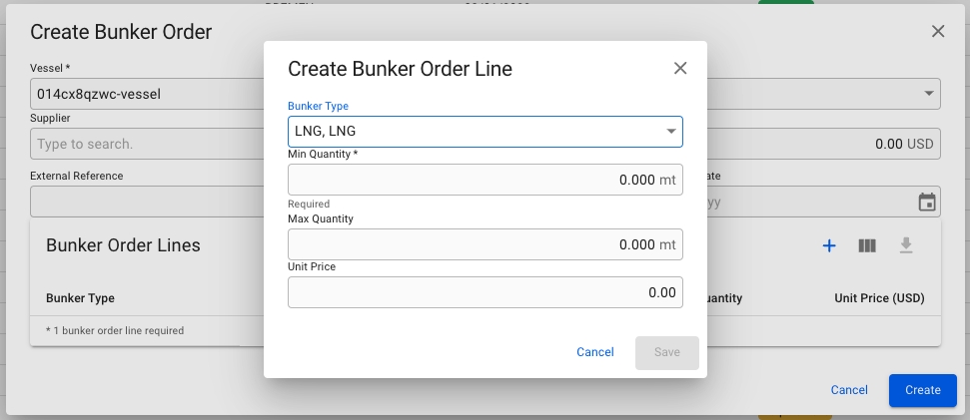Open the Bunker Type combo box showing LNG
Viewport: 970px width, 420px height.
[475, 132]
